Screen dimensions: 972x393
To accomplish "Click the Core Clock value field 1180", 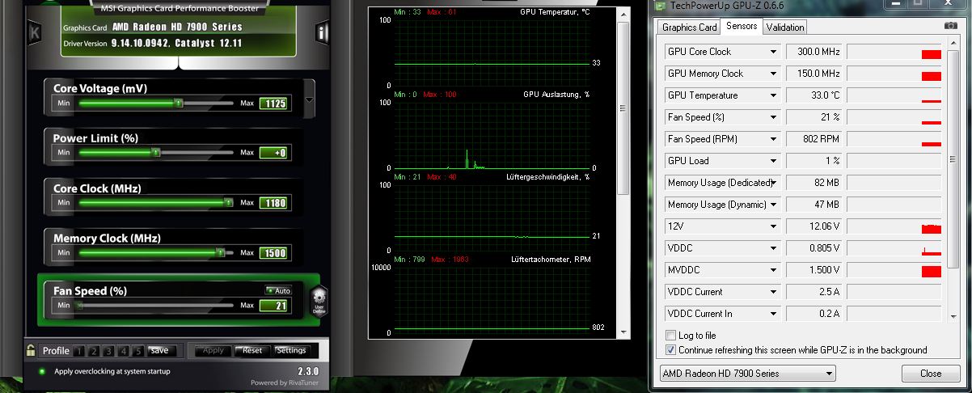I will 274,202.
